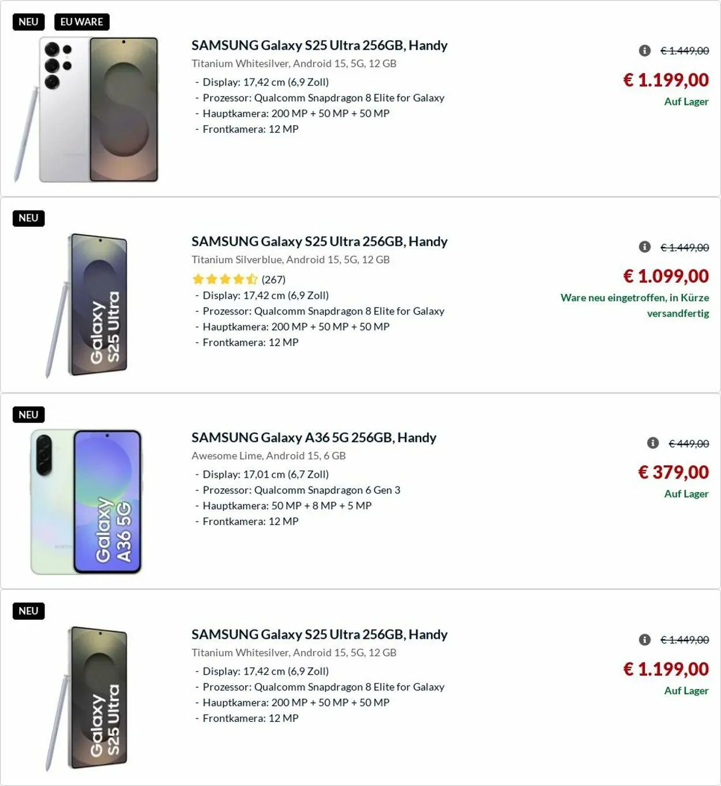
Task: Open the last S25 Ultra Whitesilver title link
Action: pos(319,634)
